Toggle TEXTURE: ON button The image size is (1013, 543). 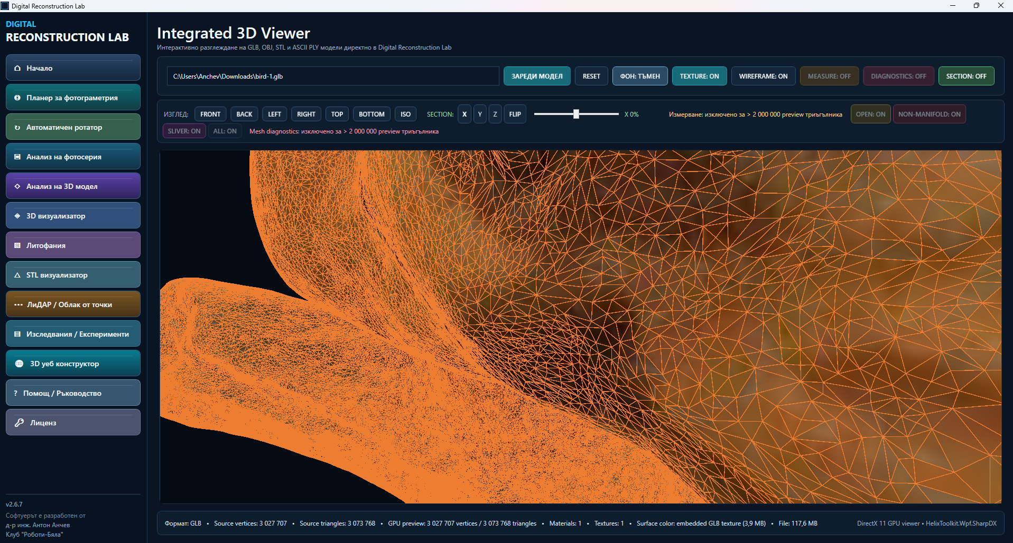pos(699,76)
